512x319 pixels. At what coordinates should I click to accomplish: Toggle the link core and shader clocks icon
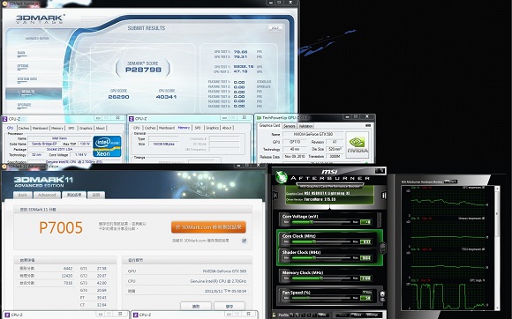click(383, 248)
